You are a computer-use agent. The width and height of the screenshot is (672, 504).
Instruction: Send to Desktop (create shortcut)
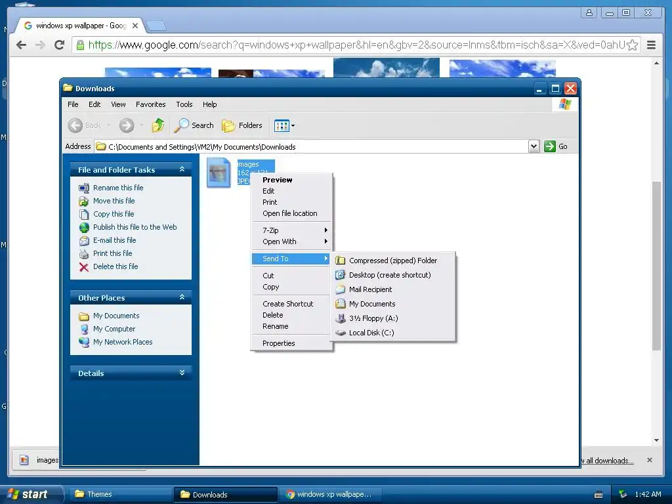392,275
